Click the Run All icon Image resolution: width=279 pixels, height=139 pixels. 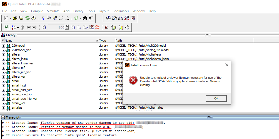(85, 27)
